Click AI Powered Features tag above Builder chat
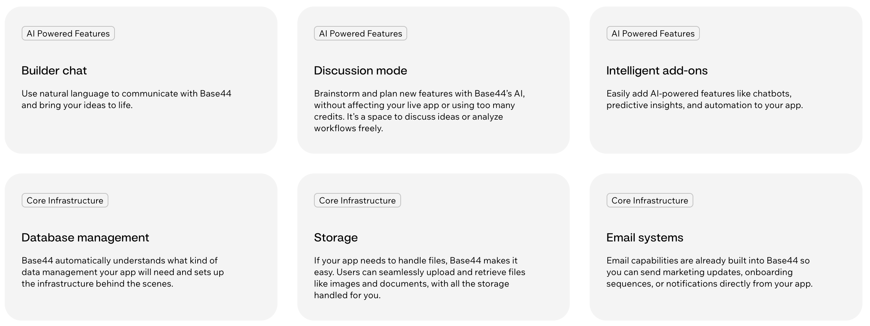 68,34
